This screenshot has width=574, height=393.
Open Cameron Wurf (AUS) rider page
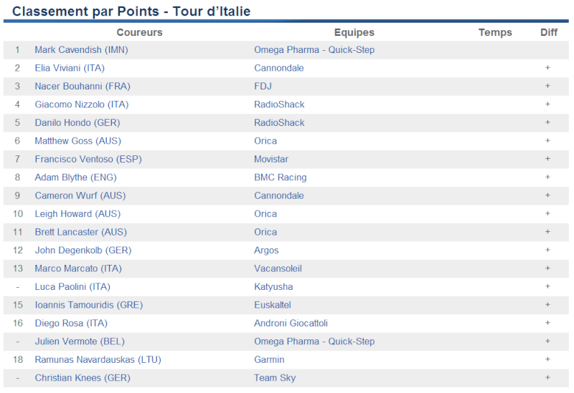80,196
